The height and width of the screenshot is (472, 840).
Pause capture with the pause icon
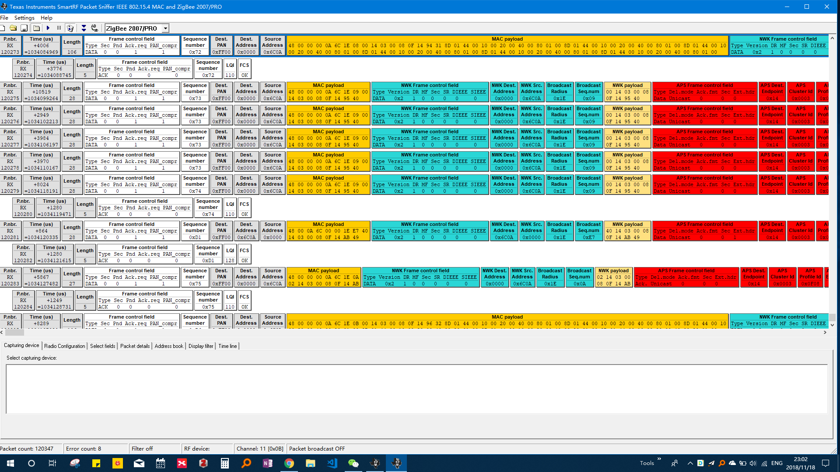pyautogui.click(x=59, y=28)
